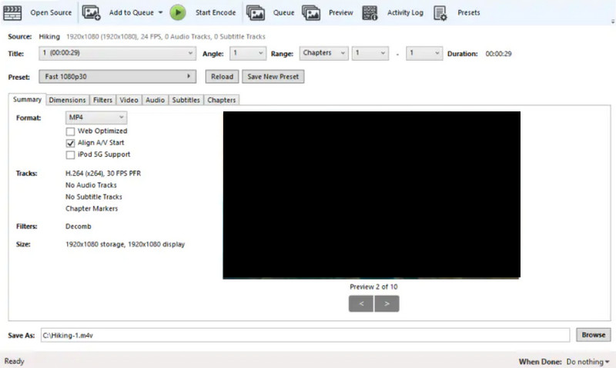Go to the next preview image

pos(387,303)
